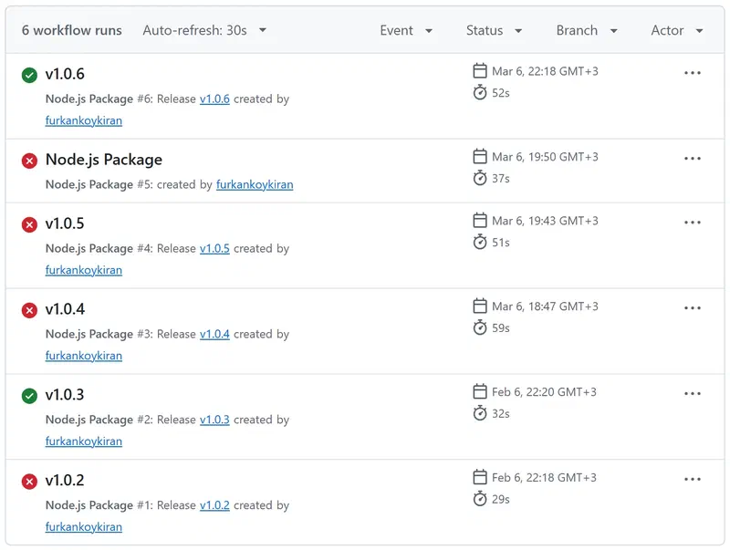Screen dimensions: 730x550
Task: Click the 'Node.js Package #6: Release' description text
Action: [x=120, y=99]
